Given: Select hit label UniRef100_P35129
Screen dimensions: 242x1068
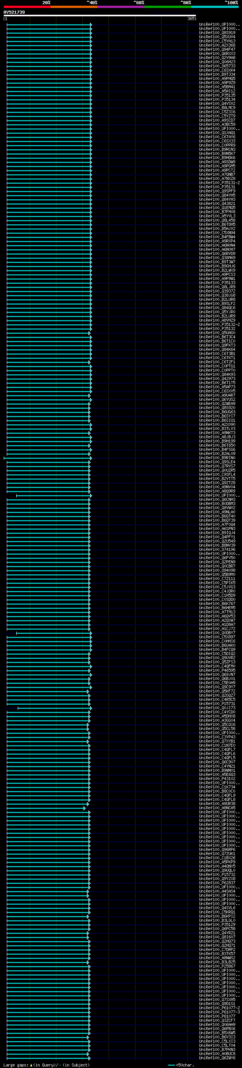Looking at the screenshot, I should tap(217, 924).
